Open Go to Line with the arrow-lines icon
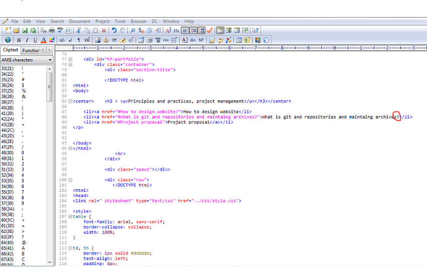Viewport: 427px width, 267px height. coord(158,31)
